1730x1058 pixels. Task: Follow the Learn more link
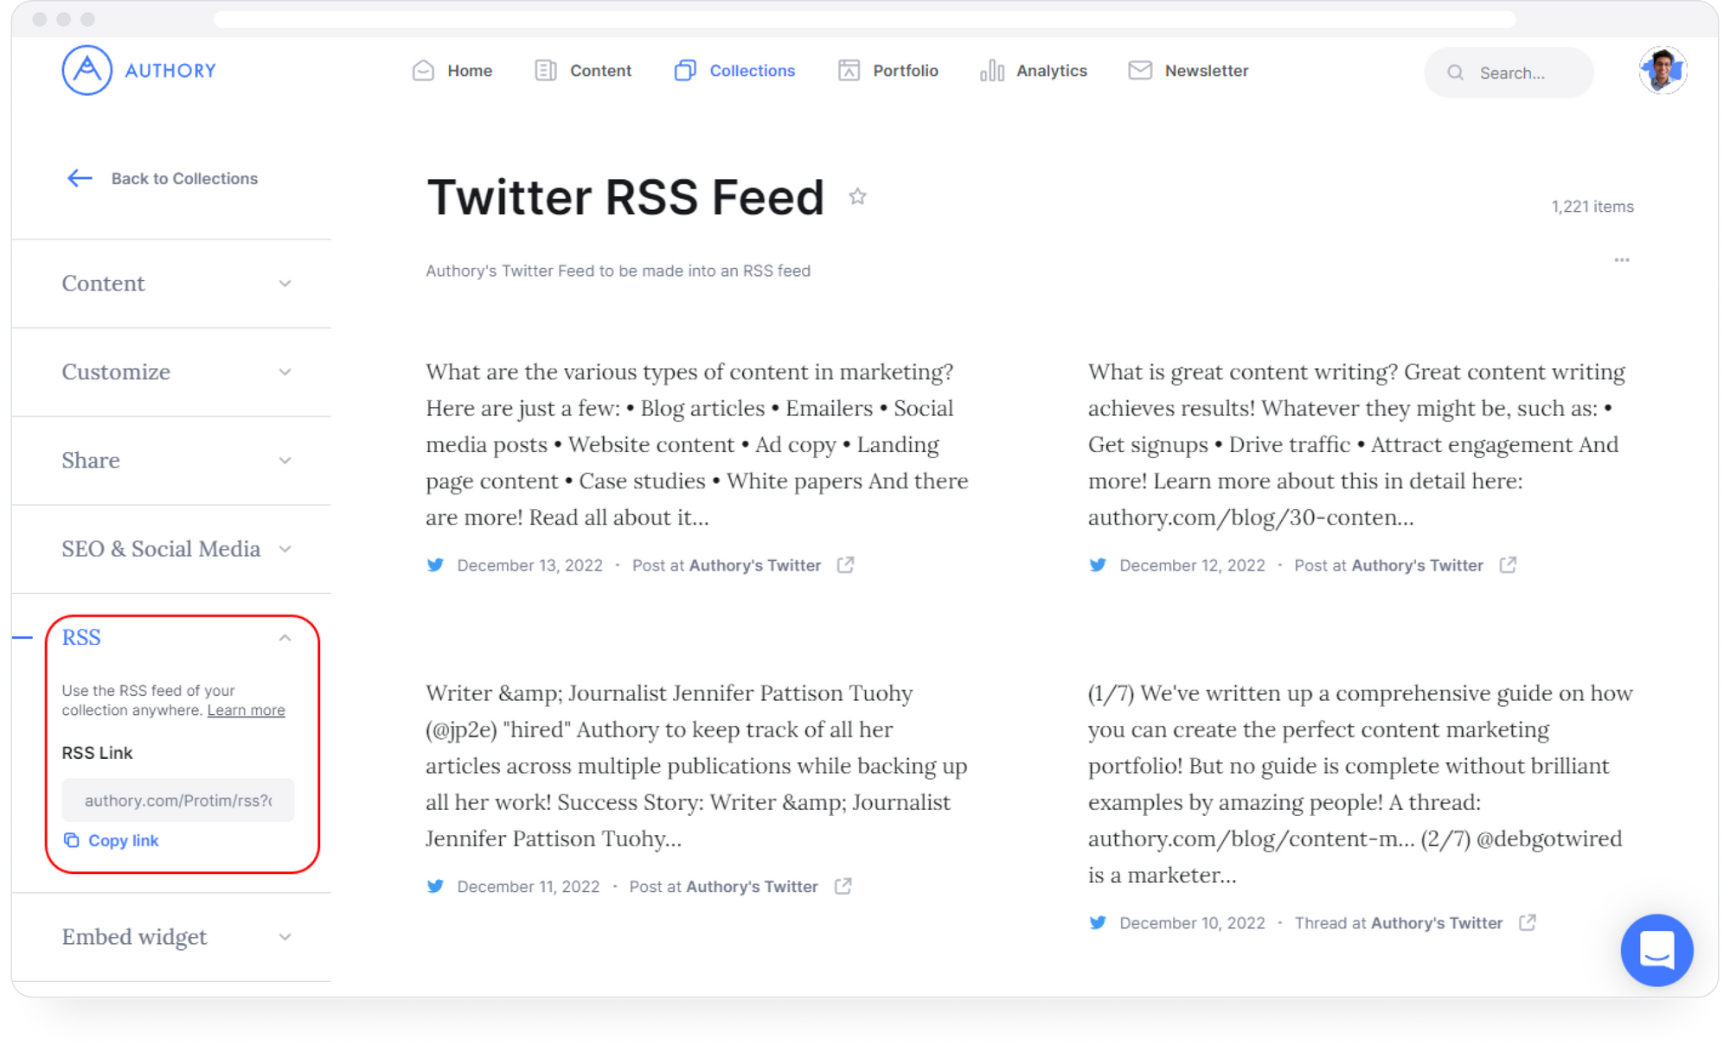[246, 711]
